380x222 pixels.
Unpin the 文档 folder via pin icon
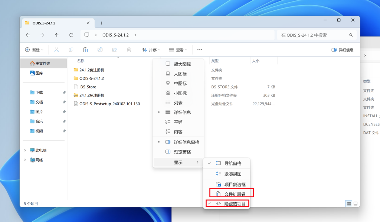coord(64,102)
